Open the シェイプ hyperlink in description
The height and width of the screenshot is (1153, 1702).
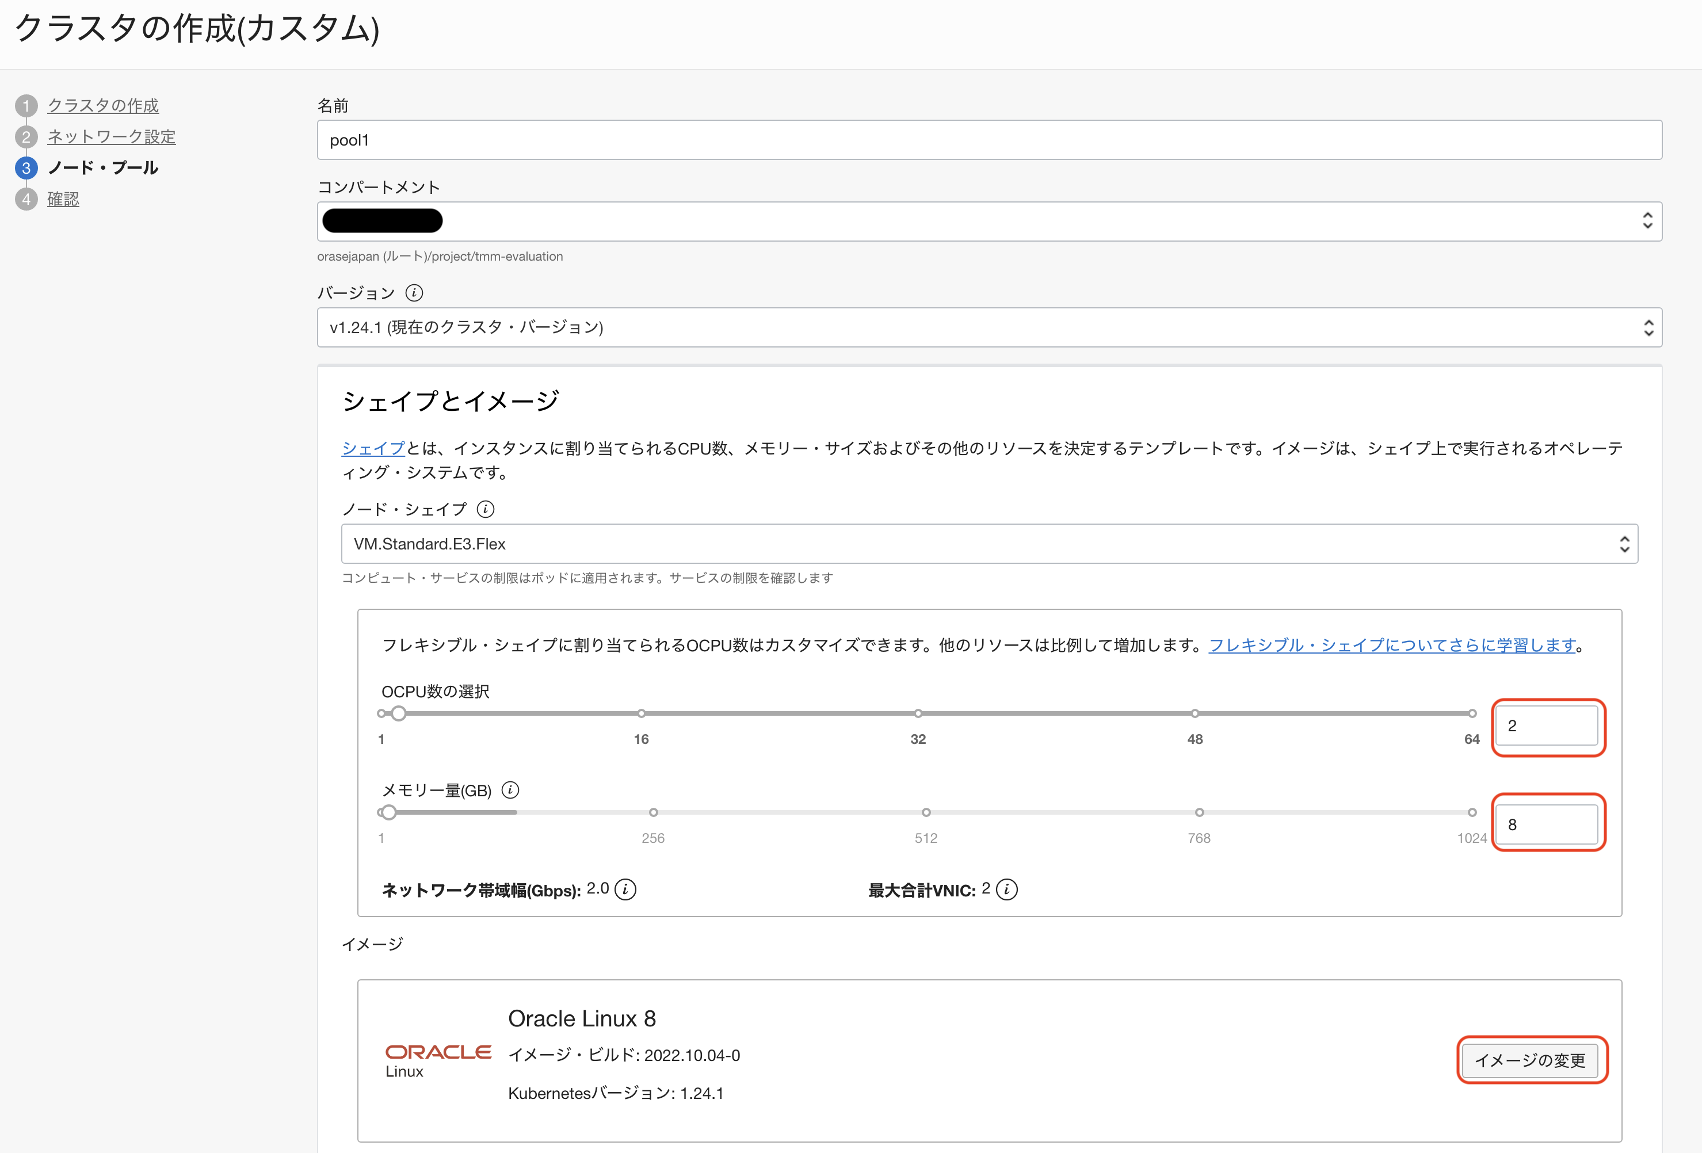point(373,448)
